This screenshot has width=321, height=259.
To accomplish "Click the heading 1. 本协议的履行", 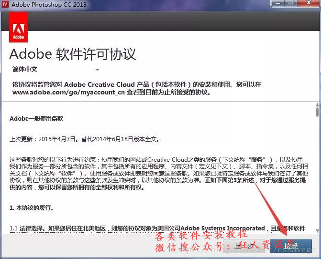I will [x=32, y=208].
